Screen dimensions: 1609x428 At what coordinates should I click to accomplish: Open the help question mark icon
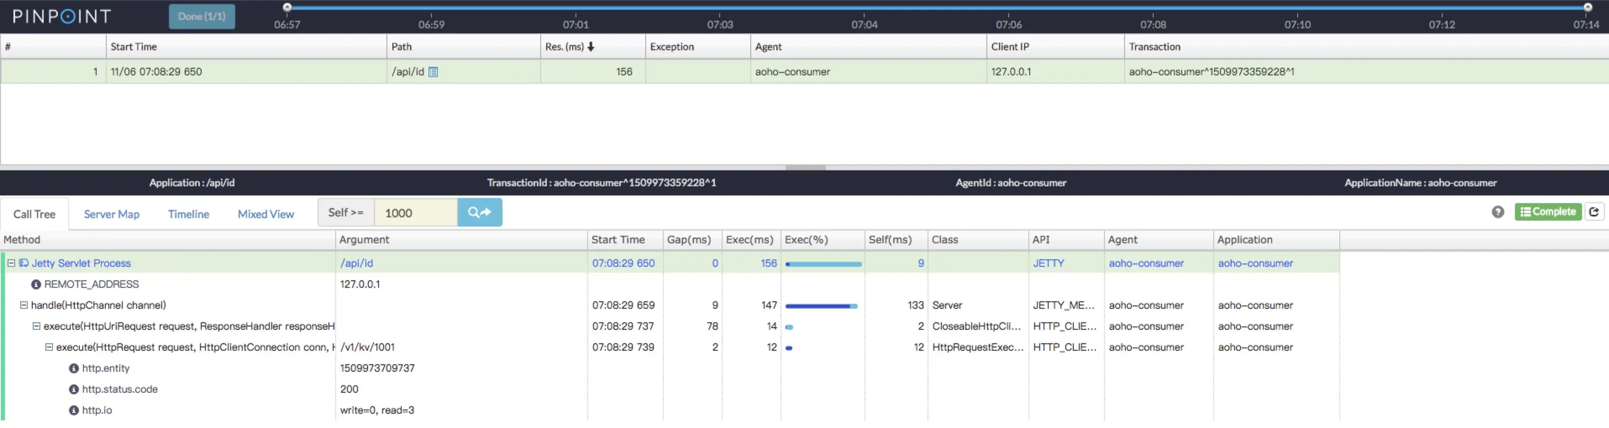[1498, 212]
